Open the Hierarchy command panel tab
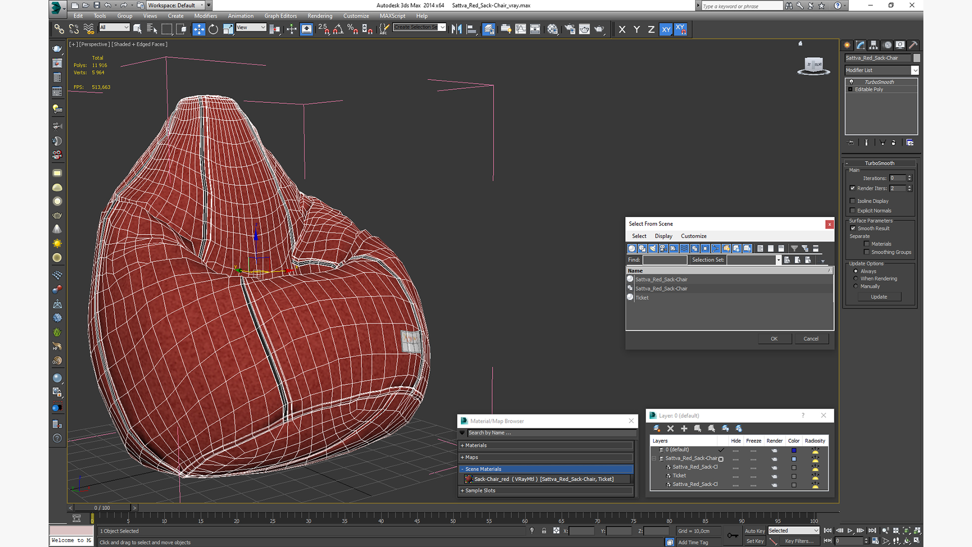 [x=873, y=45]
